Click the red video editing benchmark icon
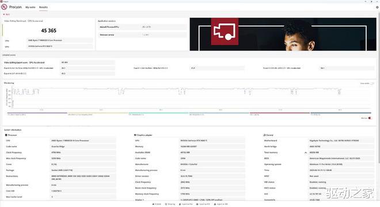Viewport: 380px width, 207px height. (x=225, y=32)
